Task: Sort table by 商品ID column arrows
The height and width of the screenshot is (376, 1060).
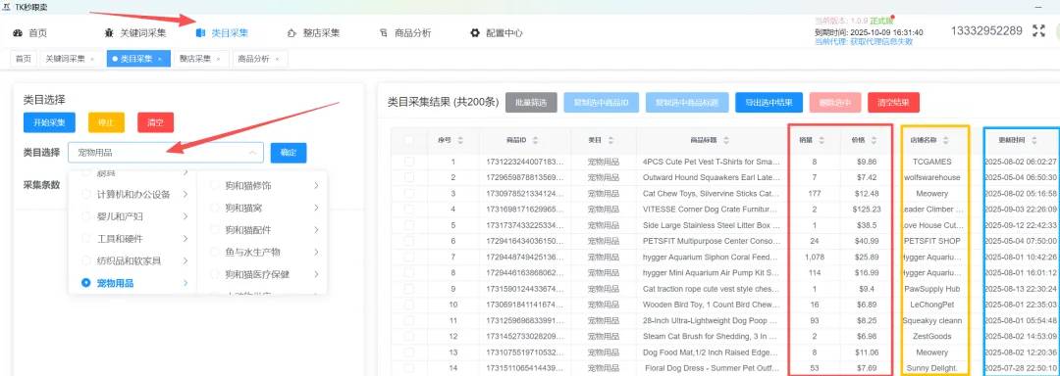Action: 536,140
